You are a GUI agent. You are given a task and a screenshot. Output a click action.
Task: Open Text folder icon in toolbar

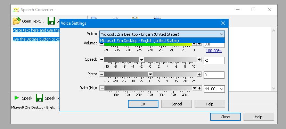(x=17, y=21)
